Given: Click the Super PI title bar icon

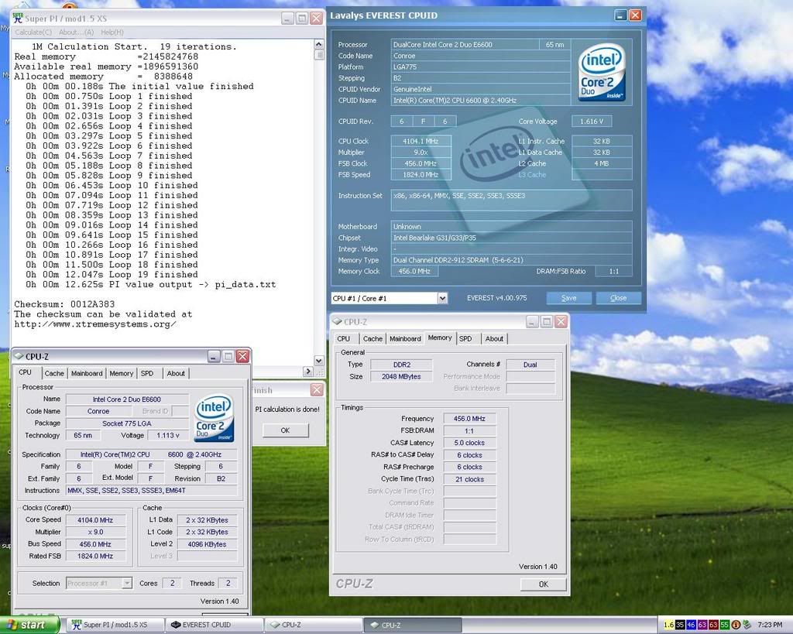Looking at the screenshot, I should (x=18, y=18).
